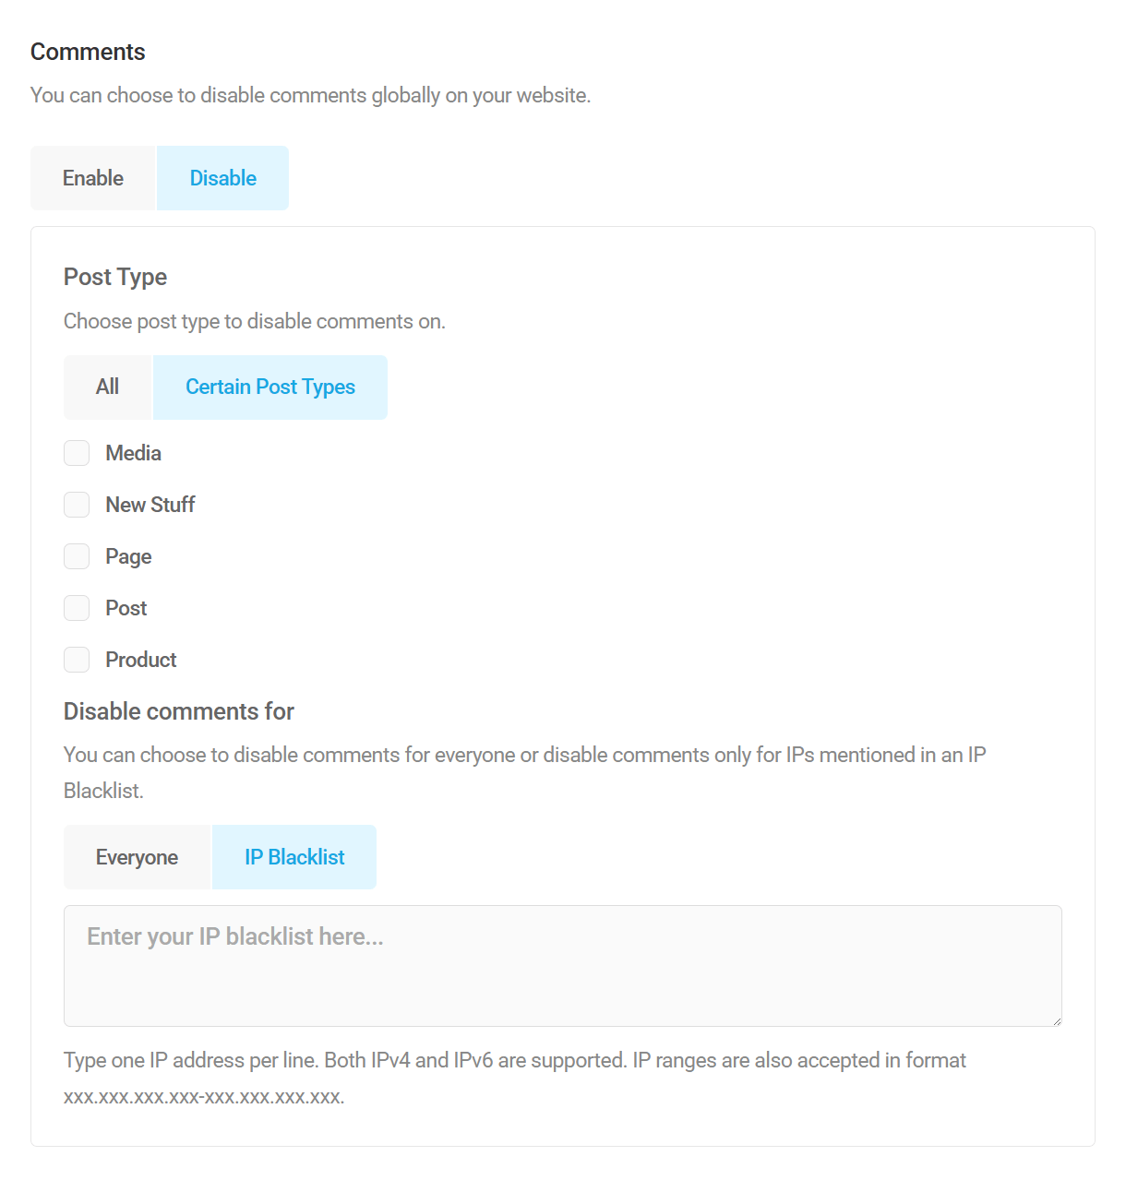Enable the Page checkbox

77,556
